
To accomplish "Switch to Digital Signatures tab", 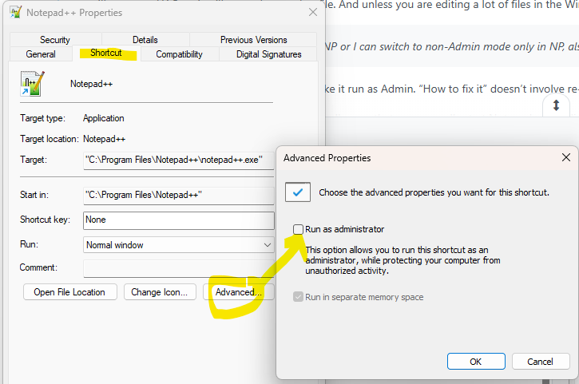I will [269, 54].
